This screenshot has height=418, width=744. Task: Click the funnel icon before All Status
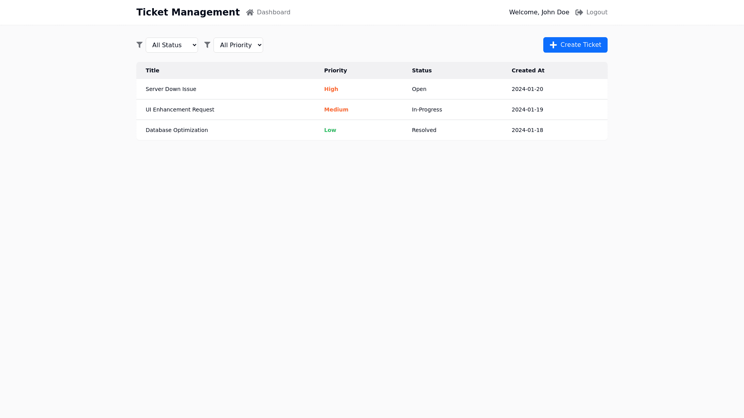pos(139,45)
